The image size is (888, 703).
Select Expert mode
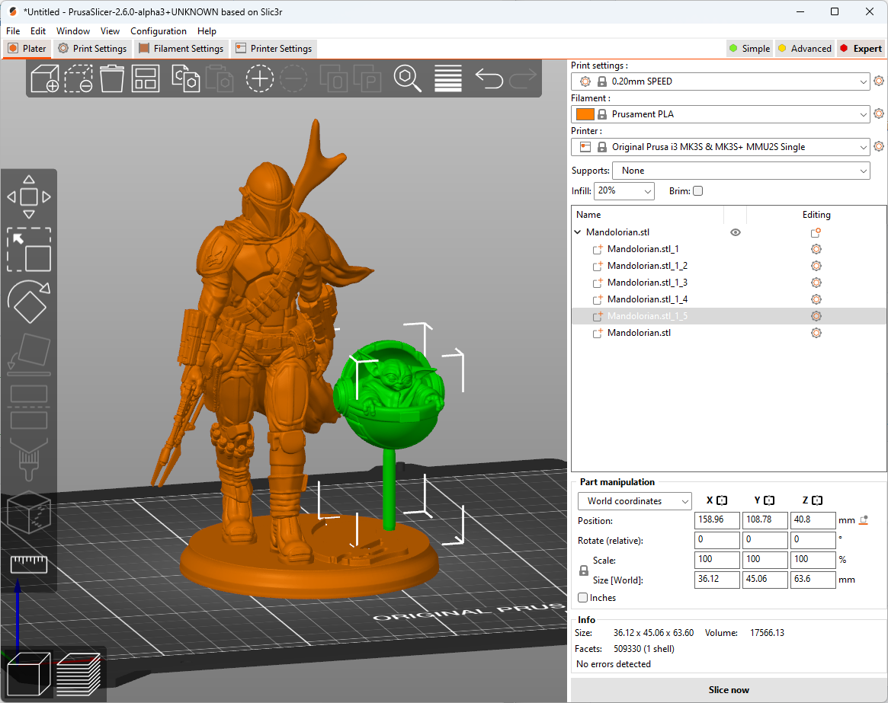(x=861, y=49)
